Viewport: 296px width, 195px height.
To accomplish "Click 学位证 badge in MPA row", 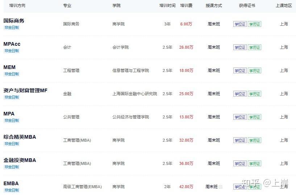I will point(240,117).
